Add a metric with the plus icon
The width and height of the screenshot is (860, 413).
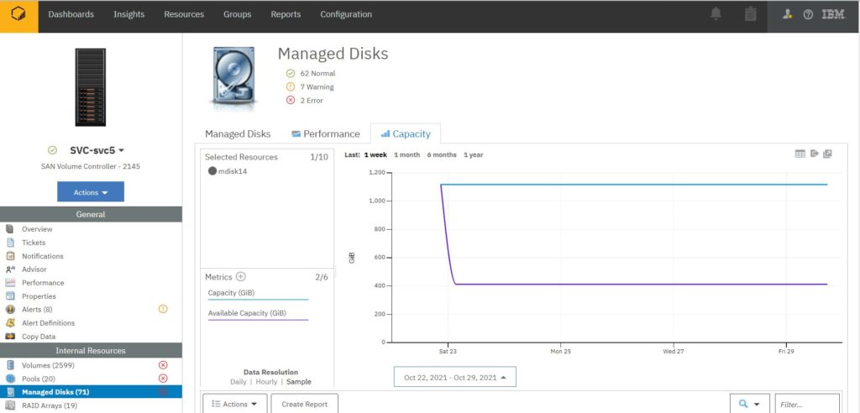click(240, 277)
